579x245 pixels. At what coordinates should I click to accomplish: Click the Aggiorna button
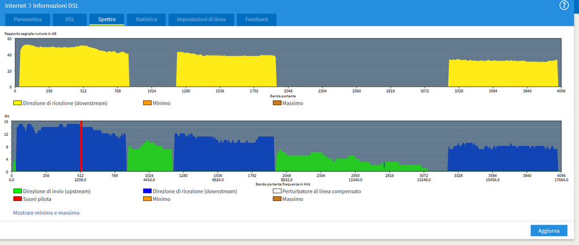(x=548, y=231)
